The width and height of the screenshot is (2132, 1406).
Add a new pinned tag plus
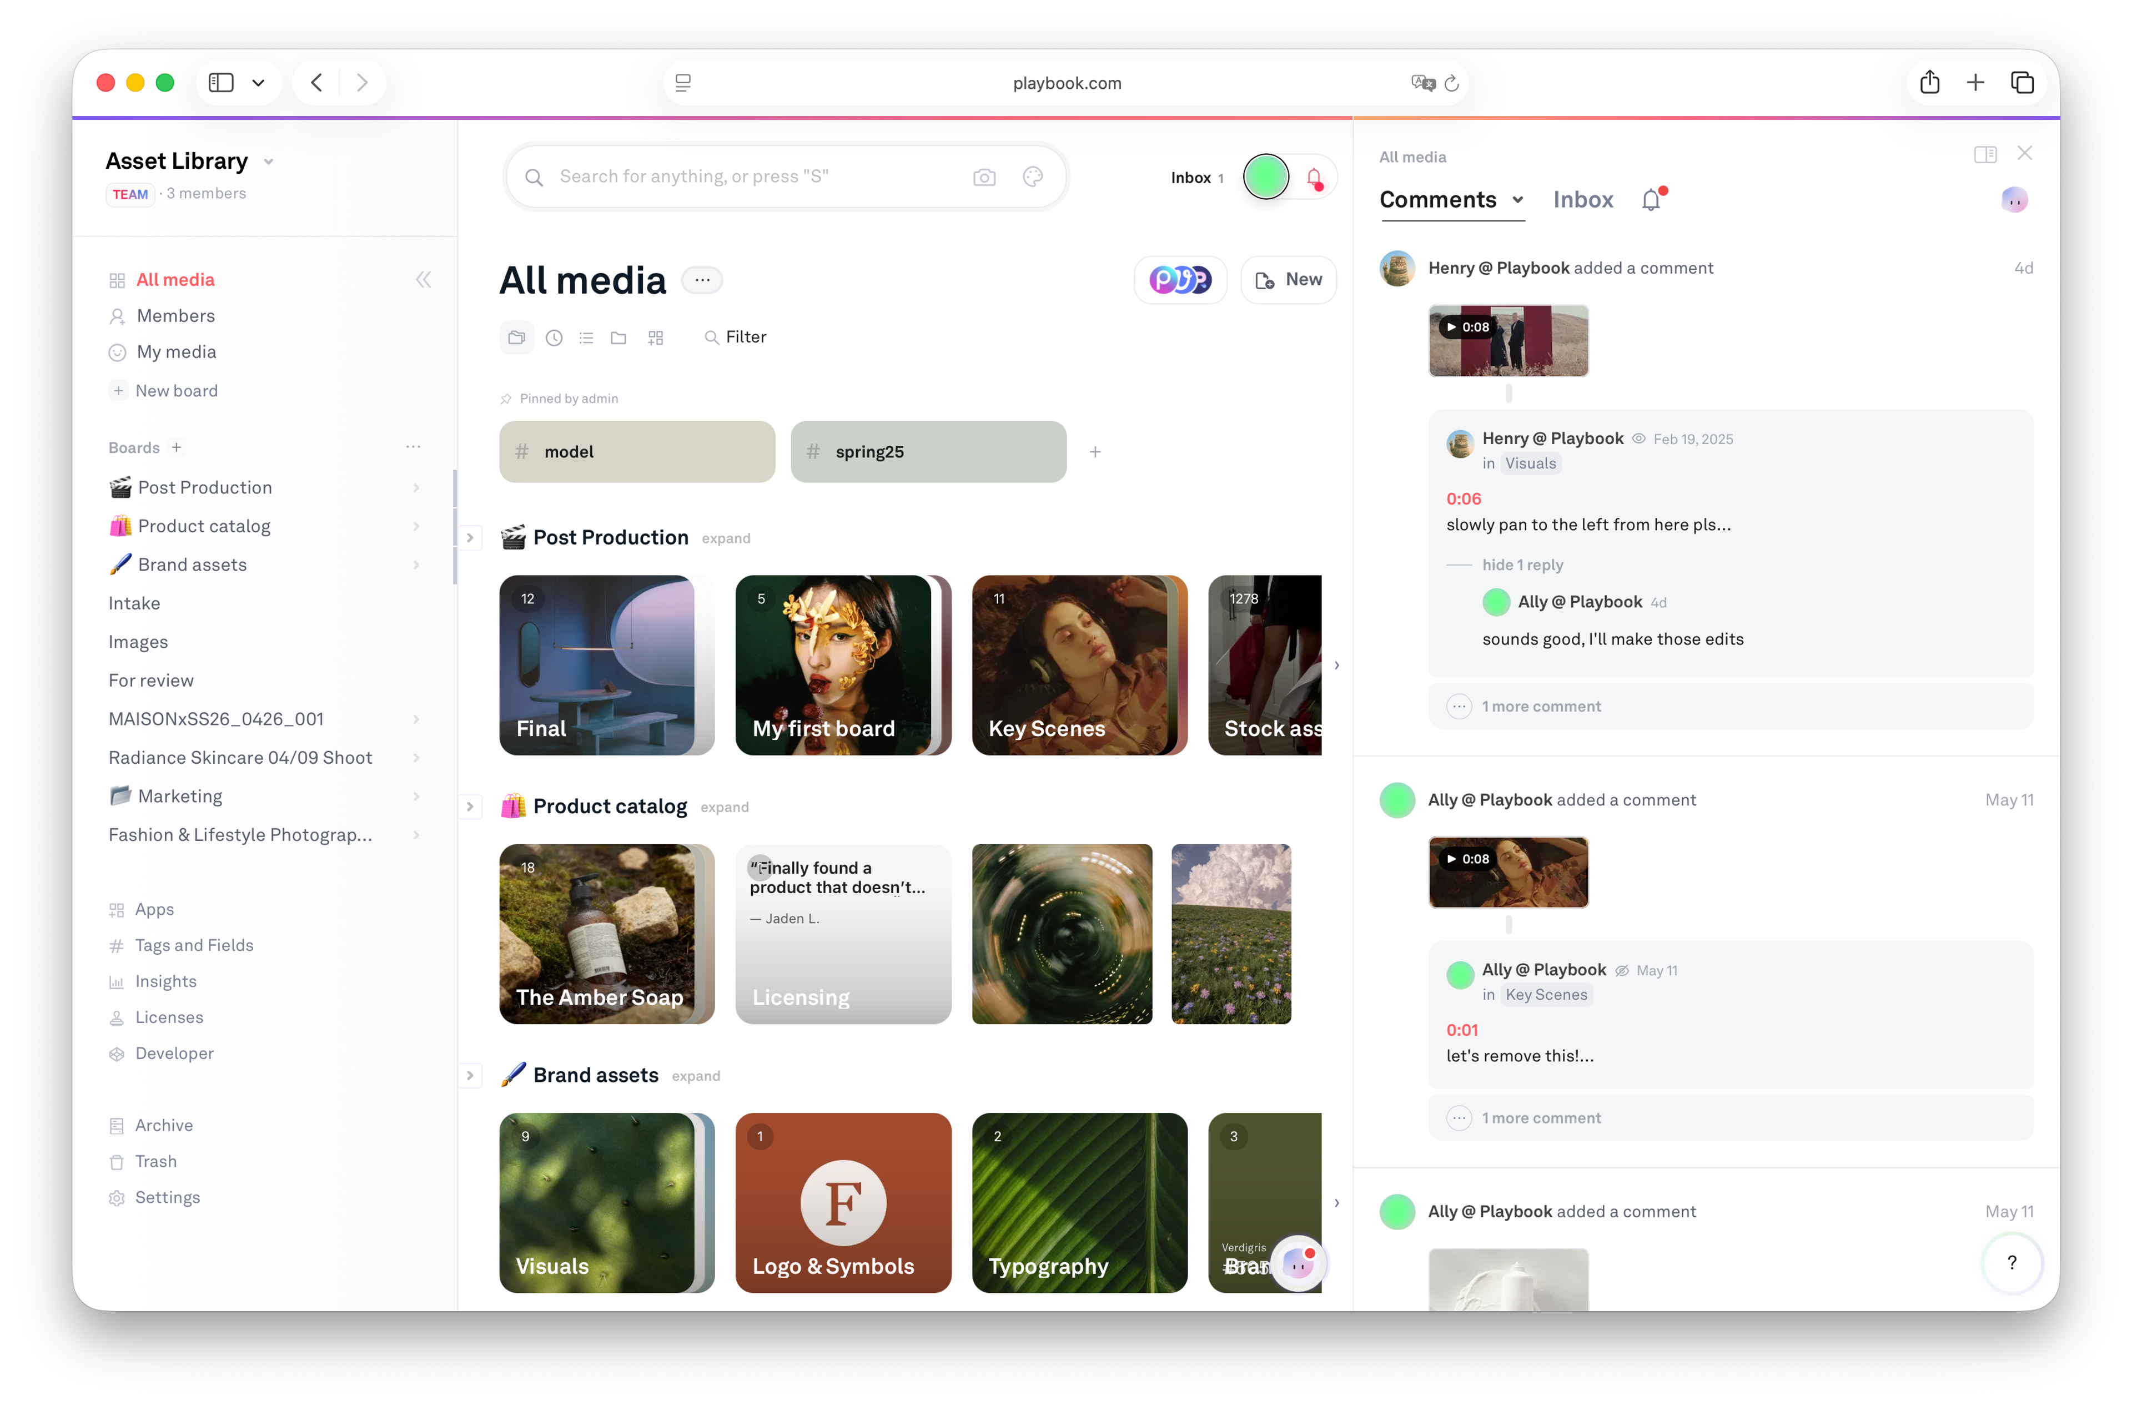[1095, 452]
